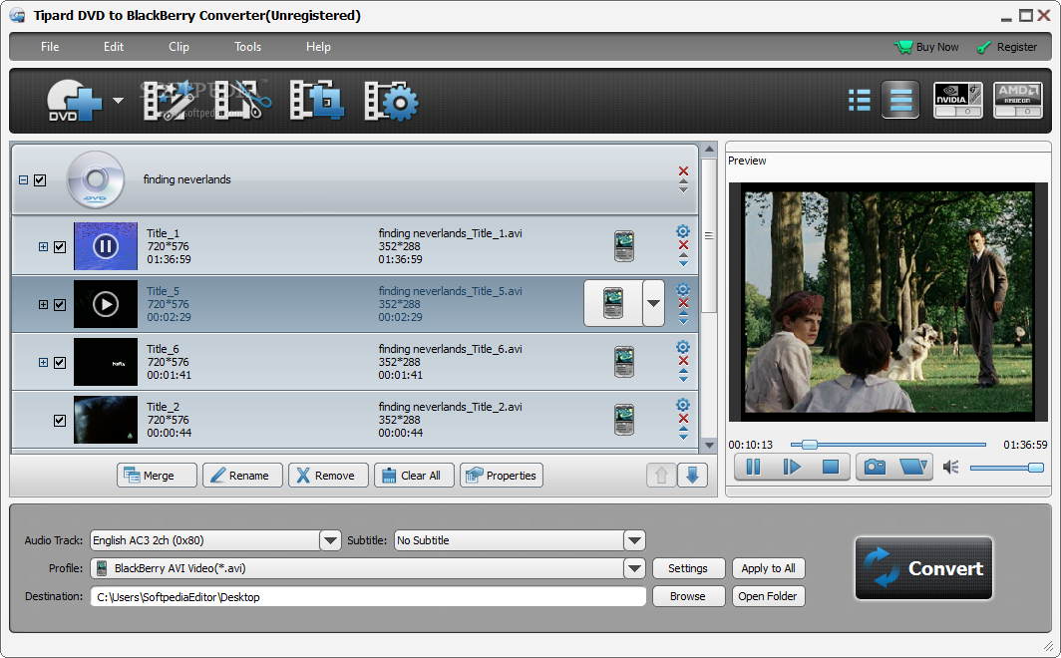Screen dimensions: 1061x658
Task: Uncheck the Title_5 checkbox
Action: pyautogui.click(x=60, y=304)
